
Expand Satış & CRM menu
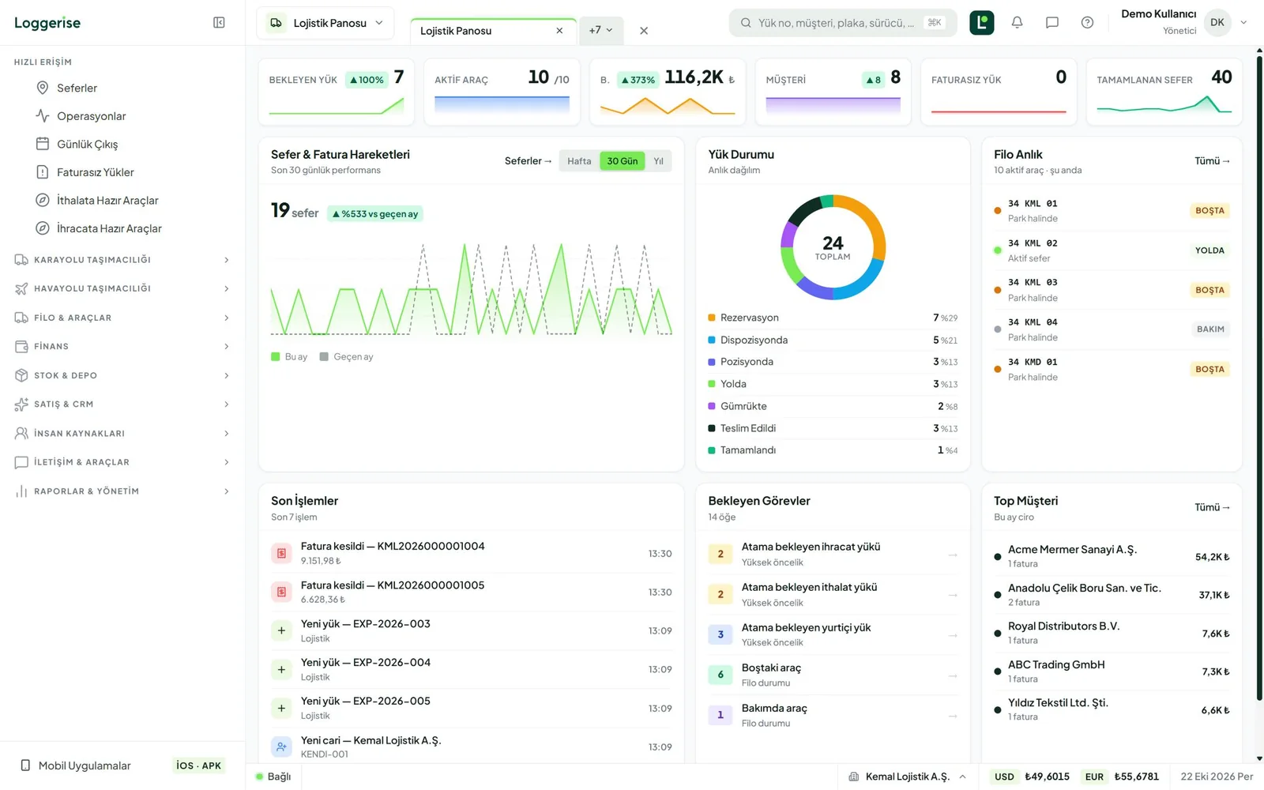(122, 404)
